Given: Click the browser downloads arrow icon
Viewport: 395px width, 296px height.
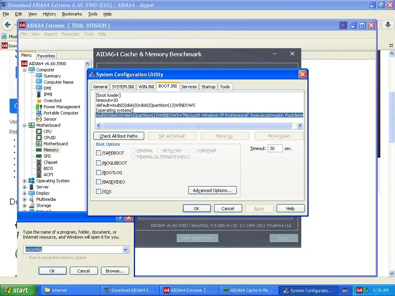Looking at the screenshot, I should pyautogui.click(x=388, y=25).
